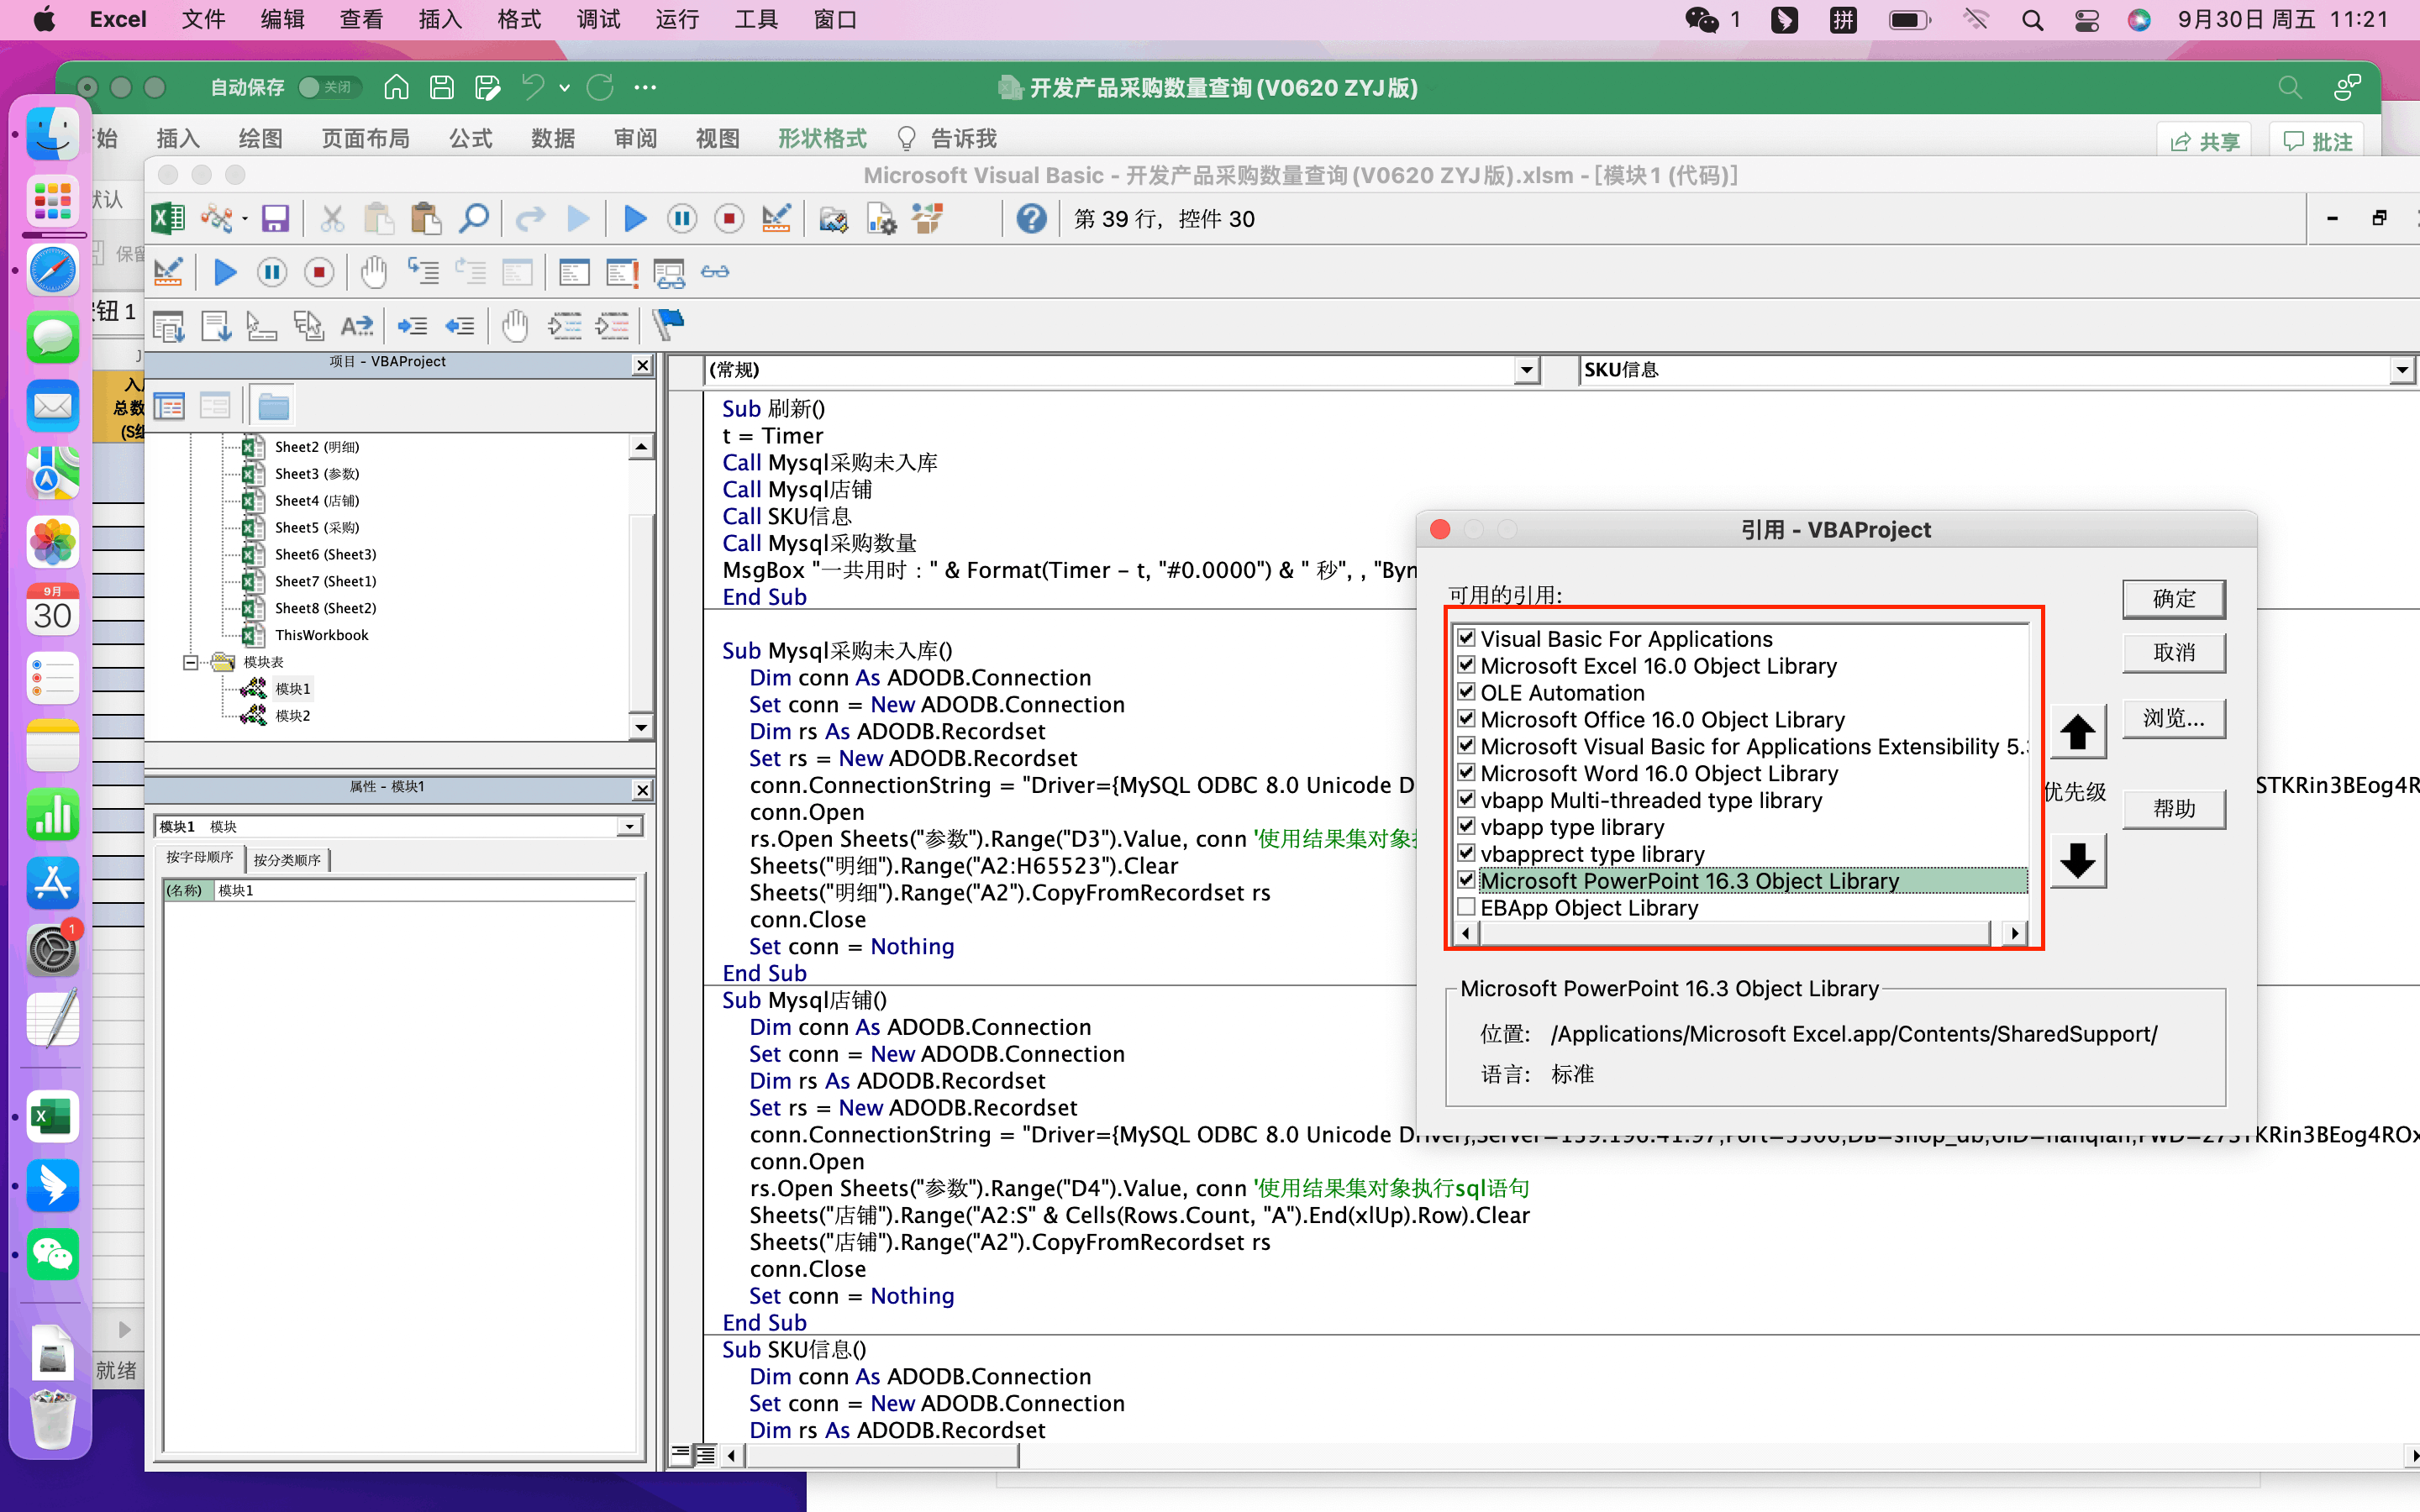Pause execution using standard toolbar break icon
Image resolution: width=2420 pixels, height=1512 pixels.
[x=682, y=219]
